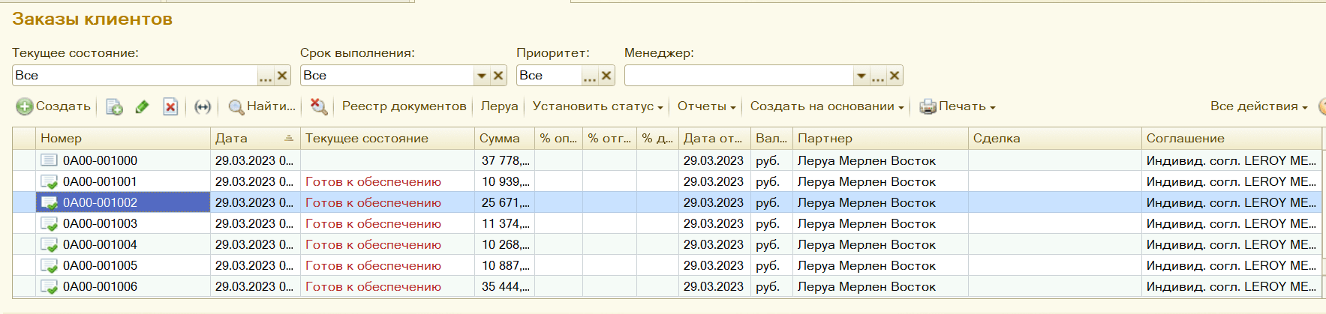Click the Реестр документов button

coord(404,106)
